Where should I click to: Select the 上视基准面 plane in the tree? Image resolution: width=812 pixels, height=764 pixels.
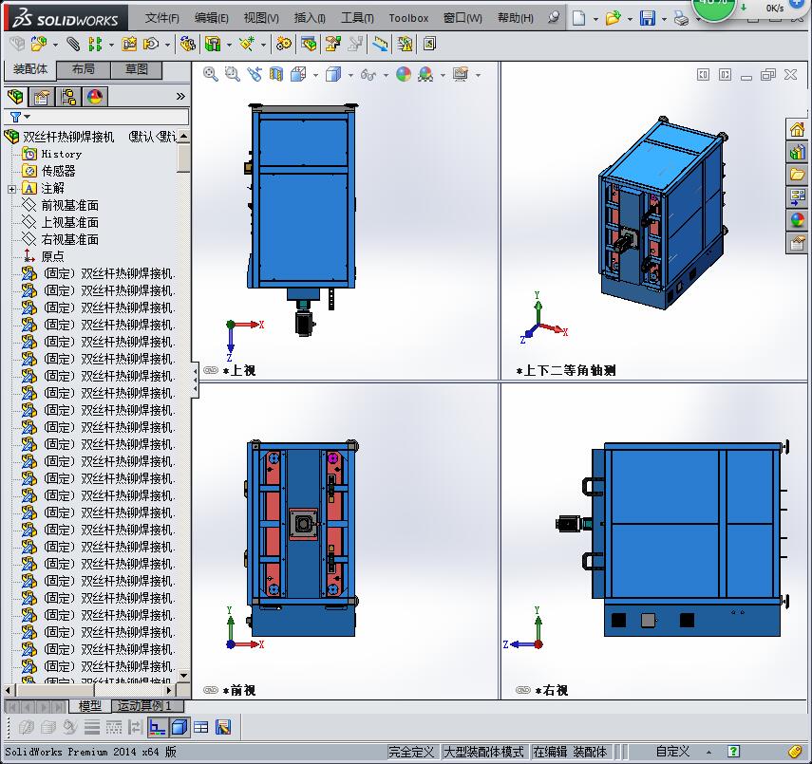(70, 223)
